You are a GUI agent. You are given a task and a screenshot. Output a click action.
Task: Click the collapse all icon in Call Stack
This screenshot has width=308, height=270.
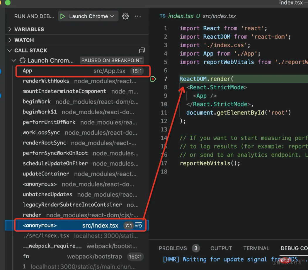(x=142, y=51)
